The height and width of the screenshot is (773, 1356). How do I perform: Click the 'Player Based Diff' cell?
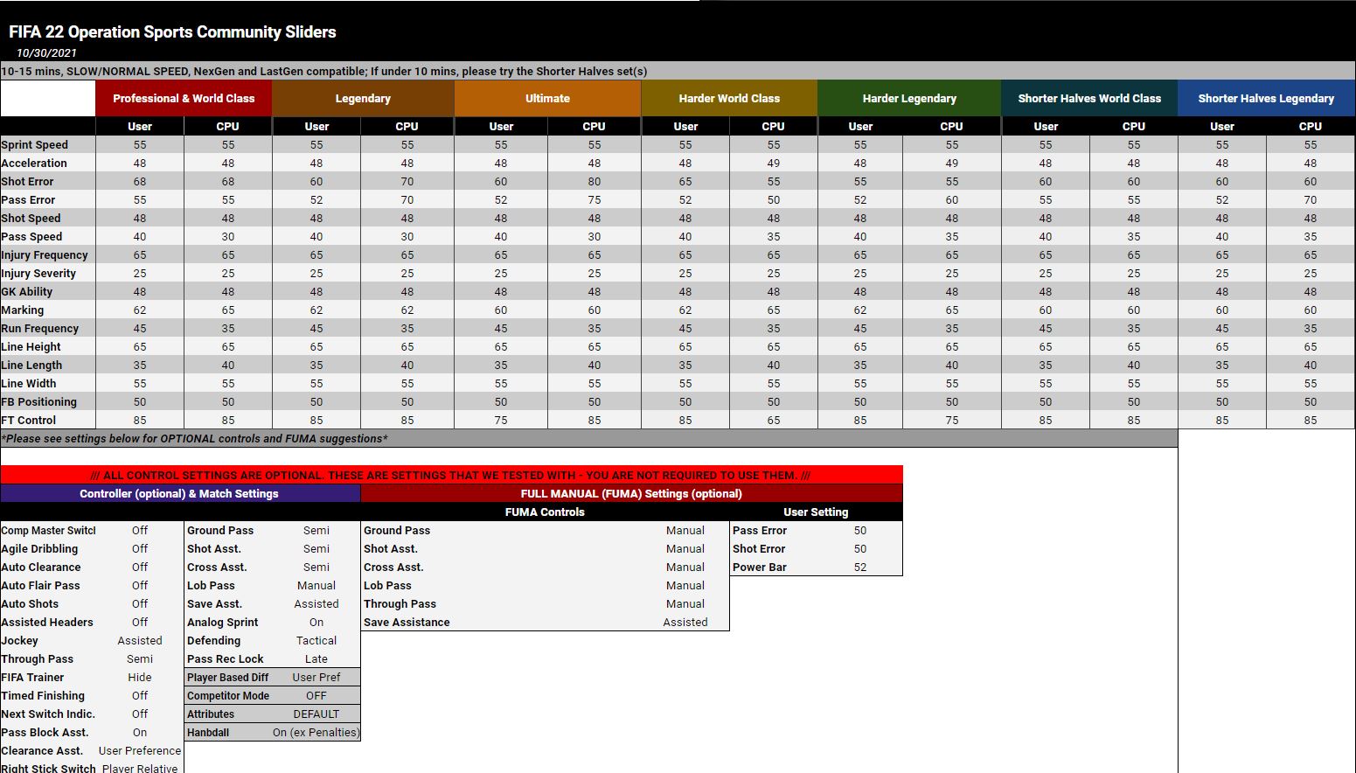point(228,678)
